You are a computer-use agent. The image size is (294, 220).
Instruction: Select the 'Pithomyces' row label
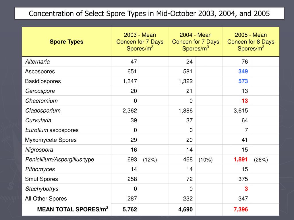(x=40, y=169)
